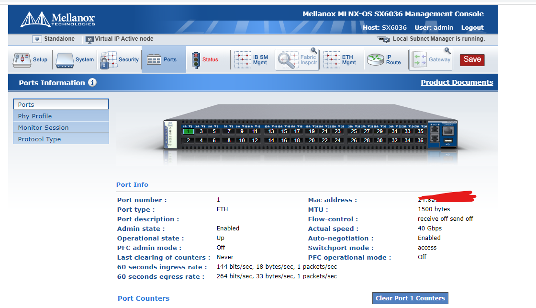Viewport: 536px width, 308px height.
Task: Click the 40 Gbps actual speed value
Action: coord(430,228)
